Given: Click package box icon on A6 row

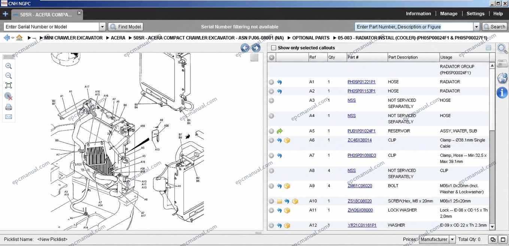Looking at the screenshot, I should click(287, 140).
